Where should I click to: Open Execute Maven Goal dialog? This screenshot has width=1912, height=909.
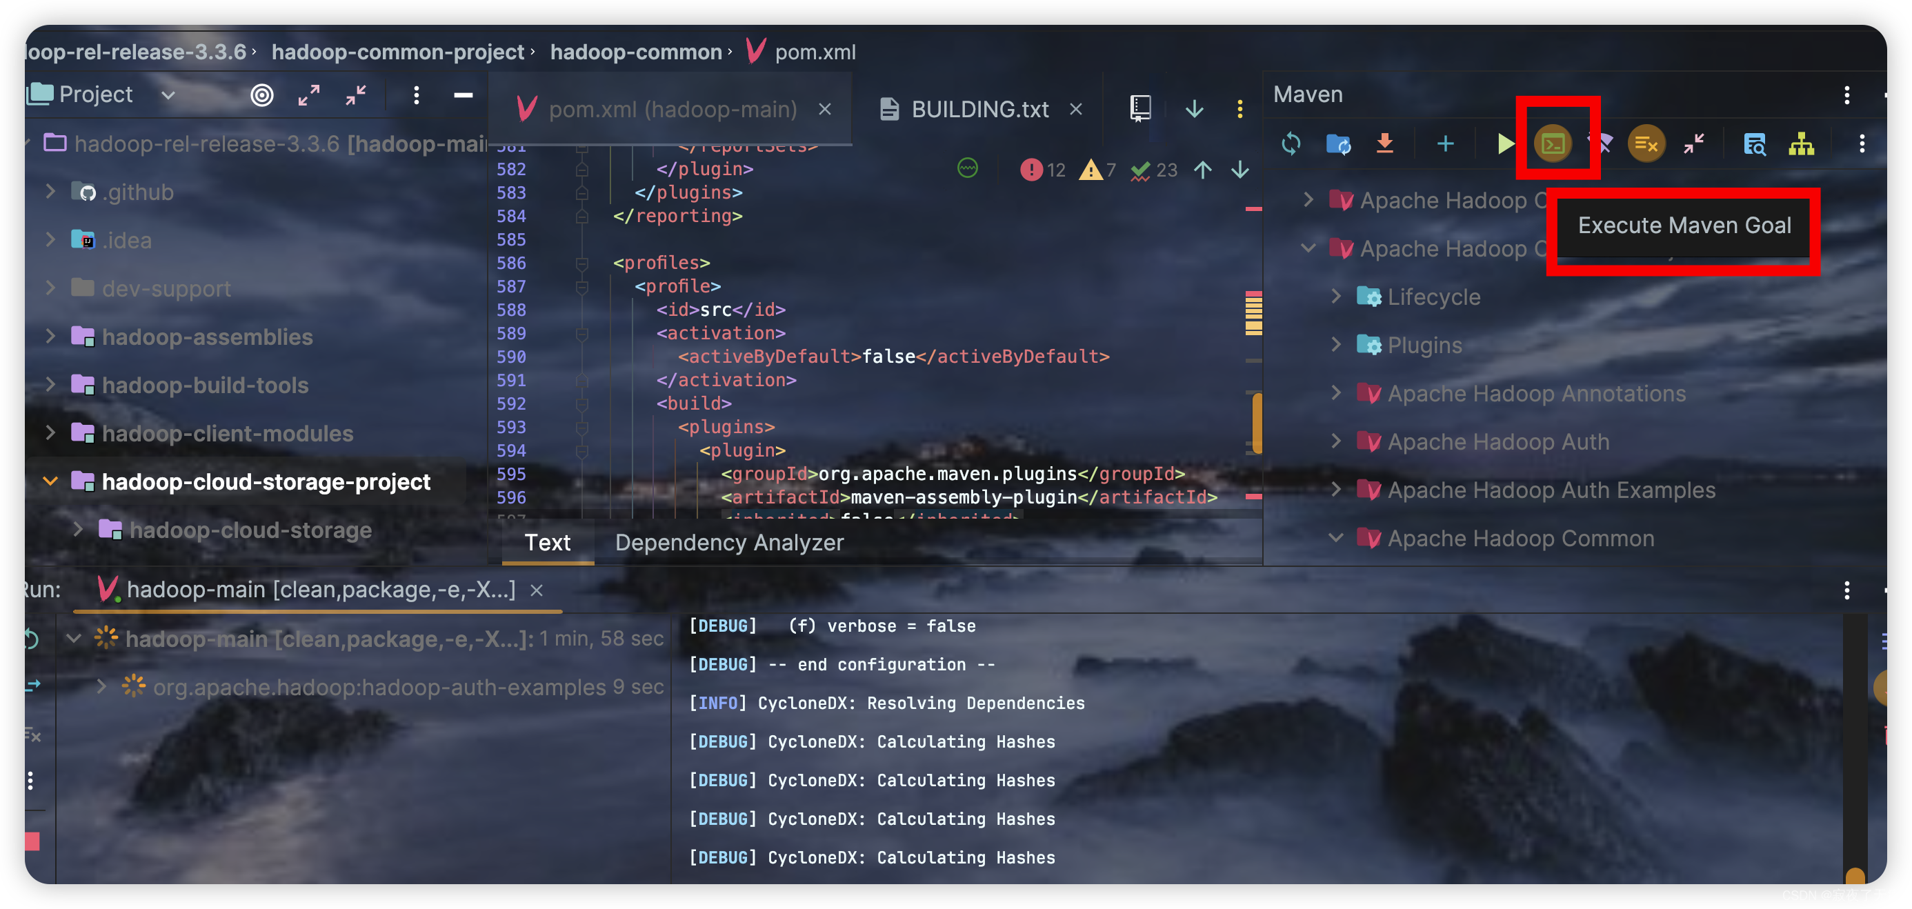click(1553, 143)
